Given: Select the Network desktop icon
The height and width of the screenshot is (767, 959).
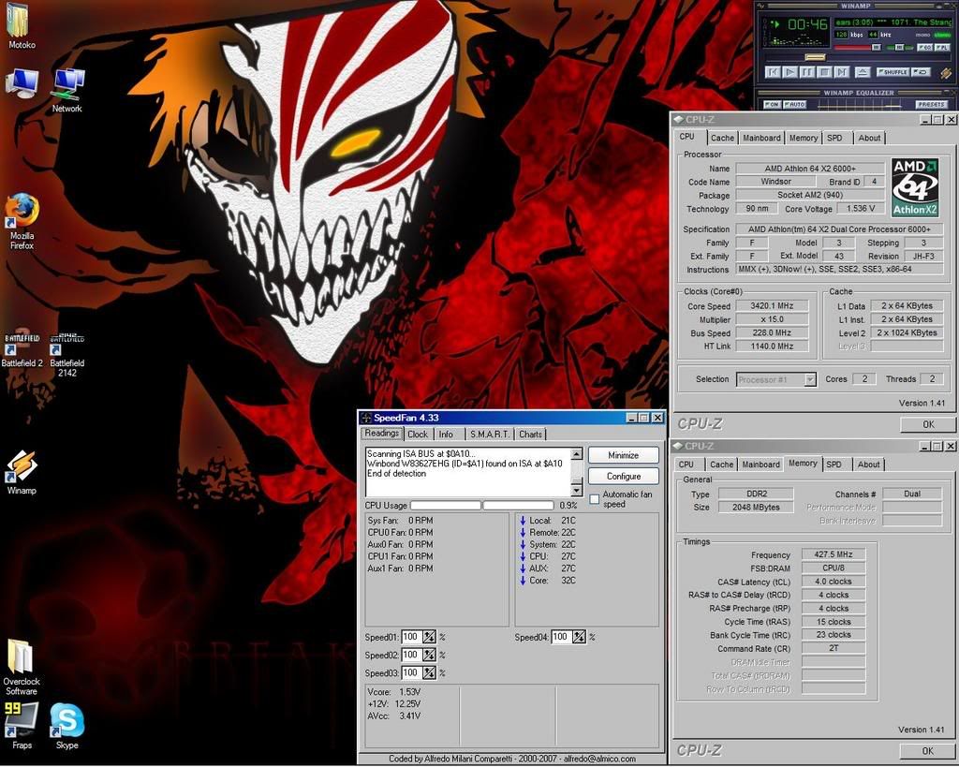Looking at the screenshot, I should tap(66, 91).
